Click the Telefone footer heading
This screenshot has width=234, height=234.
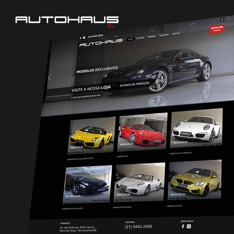click(130, 222)
